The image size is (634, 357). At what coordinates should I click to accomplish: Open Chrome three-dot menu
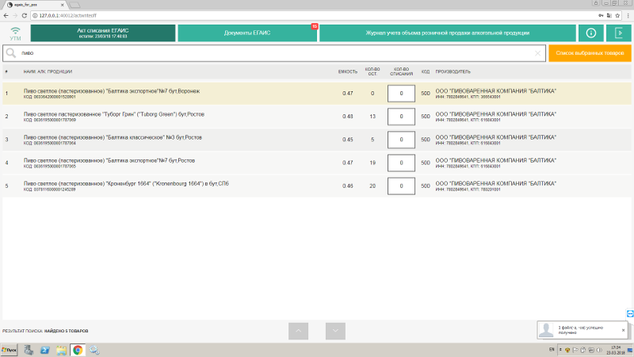pos(628,15)
